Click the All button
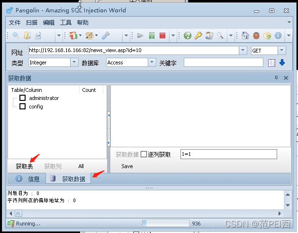Viewport: 298px width, 233px height. pyautogui.click(x=81, y=166)
